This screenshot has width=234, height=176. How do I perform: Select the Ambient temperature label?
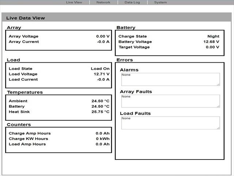(18, 101)
